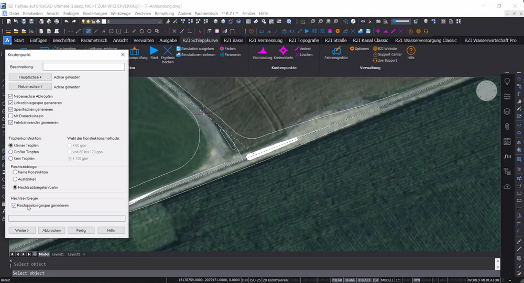This screenshot has height=283, width=524.
Task: Toggle Sperrflächen generieren checkbox
Action: click(10, 109)
